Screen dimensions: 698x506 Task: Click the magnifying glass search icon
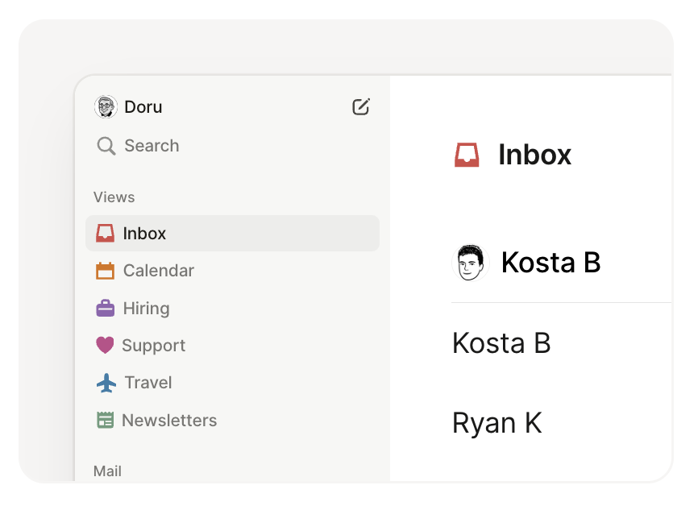(x=106, y=146)
